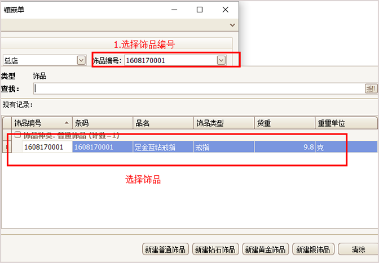Click the 货重 column header

click(x=285, y=123)
